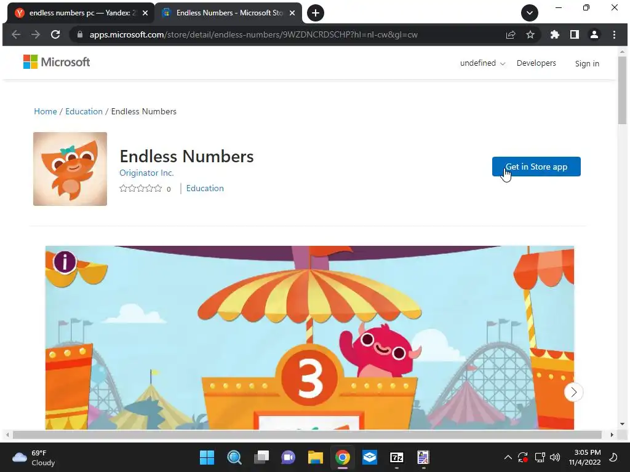The image size is (630, 472).
Task: Open volume speaker tray icon
Action: point(555,457)
